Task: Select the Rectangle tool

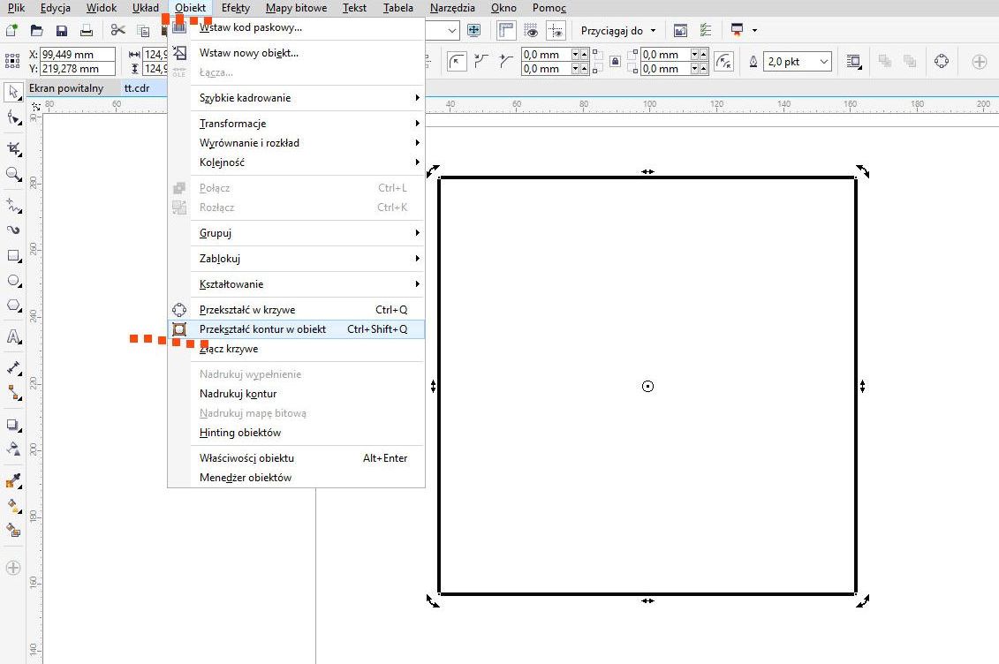Action: 13,256
